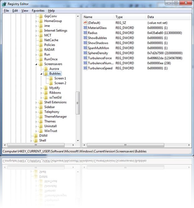
Task: Click the DWM folder icon
Action: tap(36, 136)
